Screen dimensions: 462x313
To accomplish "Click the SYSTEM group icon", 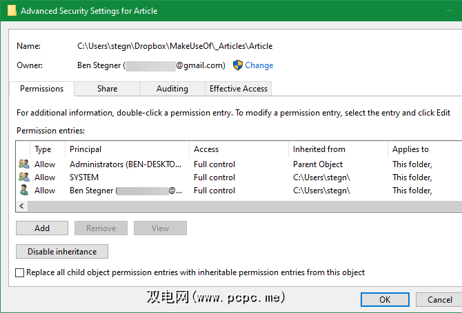I will (24, 177).
